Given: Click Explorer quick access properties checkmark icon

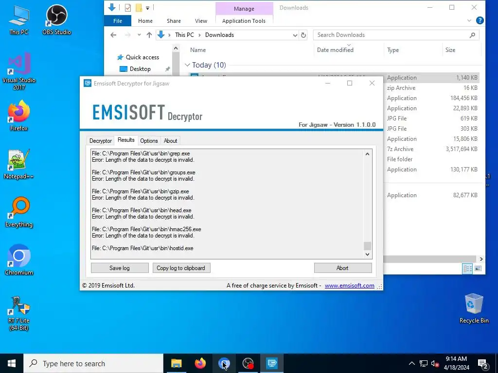Looking at the screenshot, I should click(x=128, y=7).
